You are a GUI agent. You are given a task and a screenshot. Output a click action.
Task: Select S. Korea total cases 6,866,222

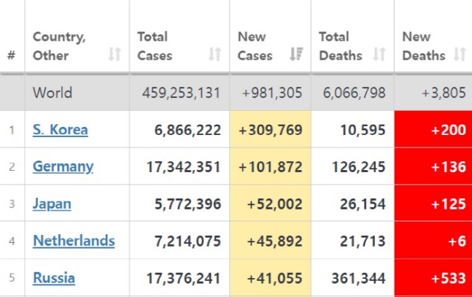point(187,130)
